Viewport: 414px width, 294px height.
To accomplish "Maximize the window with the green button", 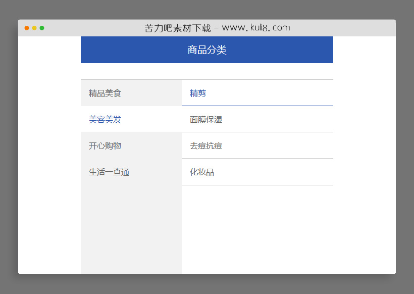I will (42, 28).
